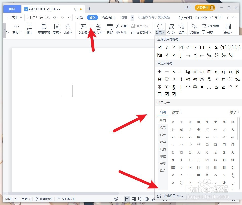Insert the empty box □ custom symbol
The image size is (242, 205).
click(x=159, y=94)
